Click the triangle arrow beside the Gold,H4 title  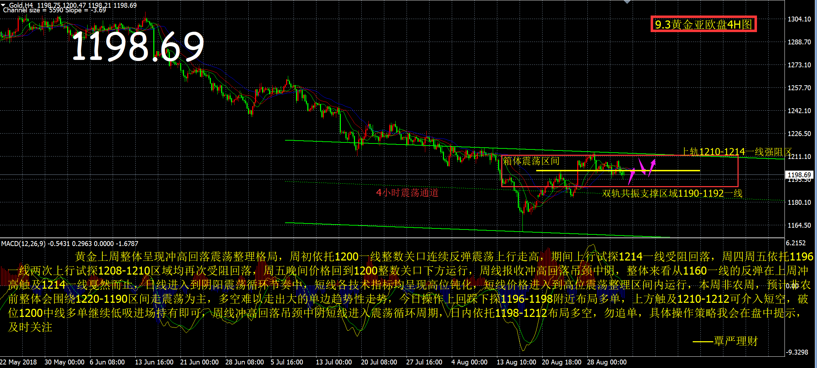[4, 5]
